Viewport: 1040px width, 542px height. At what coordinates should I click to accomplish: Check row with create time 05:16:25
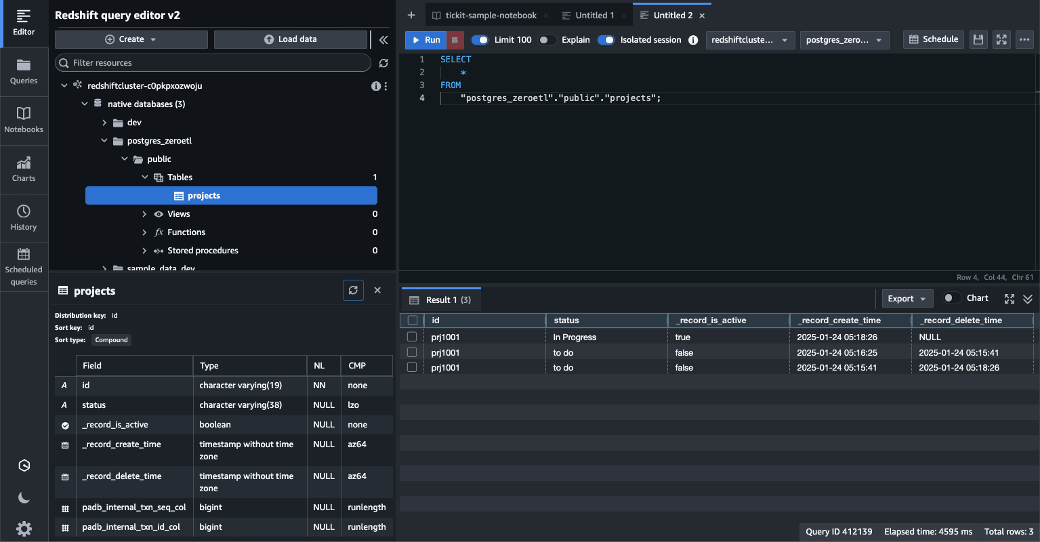coord(412,352)
